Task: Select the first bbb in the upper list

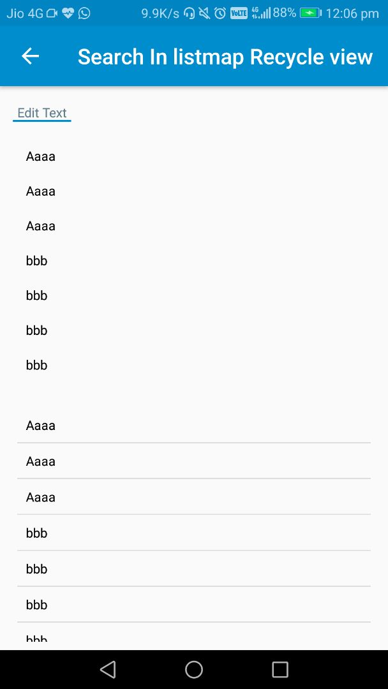Action: tap(37, 261)
